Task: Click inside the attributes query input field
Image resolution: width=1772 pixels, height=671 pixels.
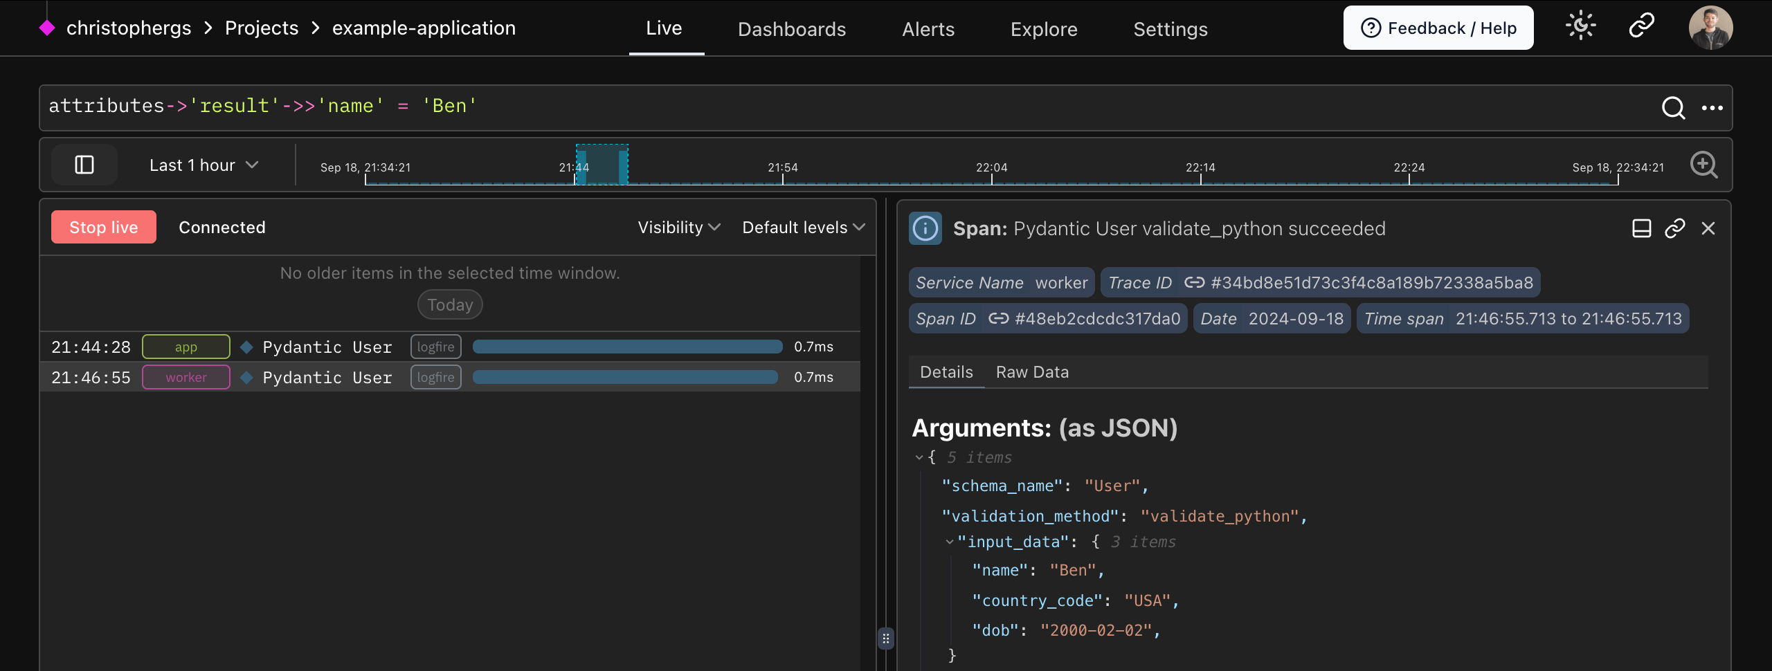Action: [692, 106]
